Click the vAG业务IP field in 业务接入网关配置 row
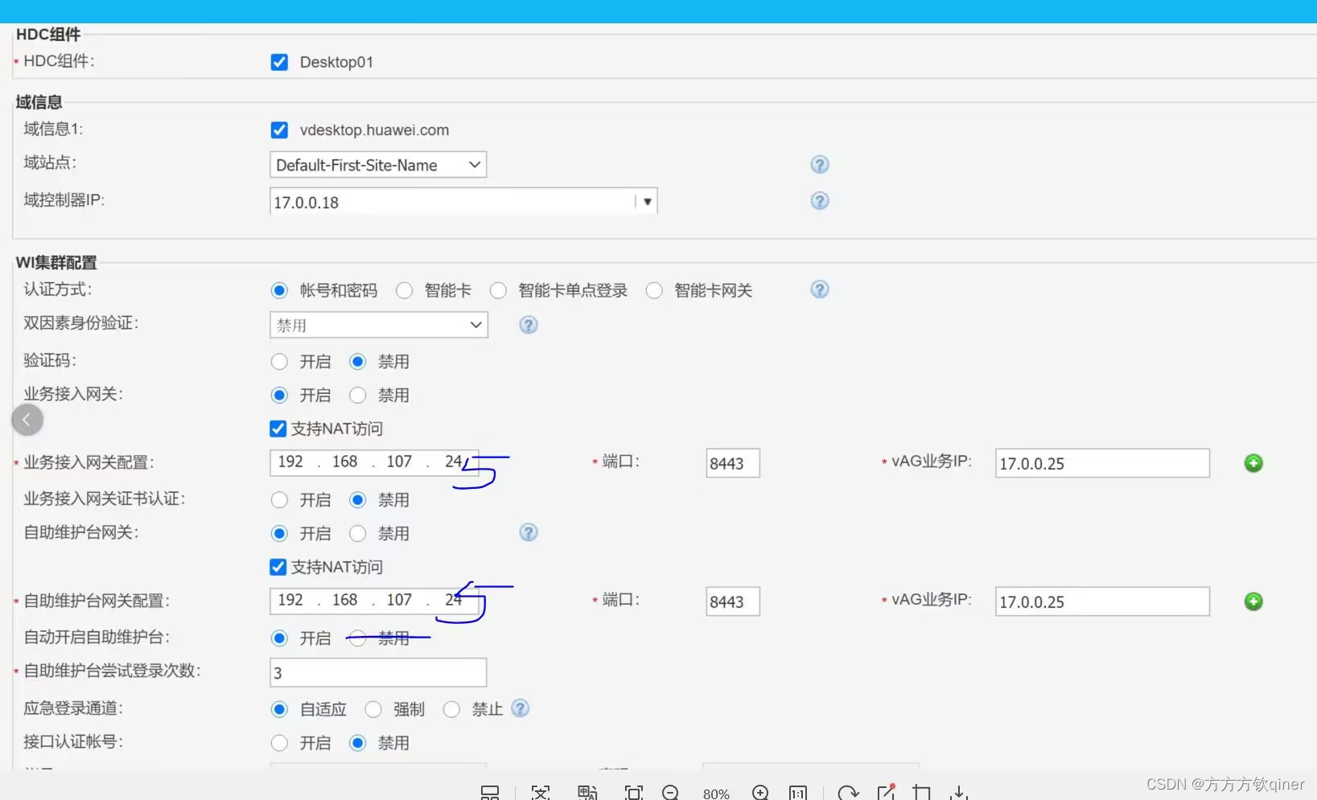The width and height of the screenshot is (1317, 800). (1102, 463)
